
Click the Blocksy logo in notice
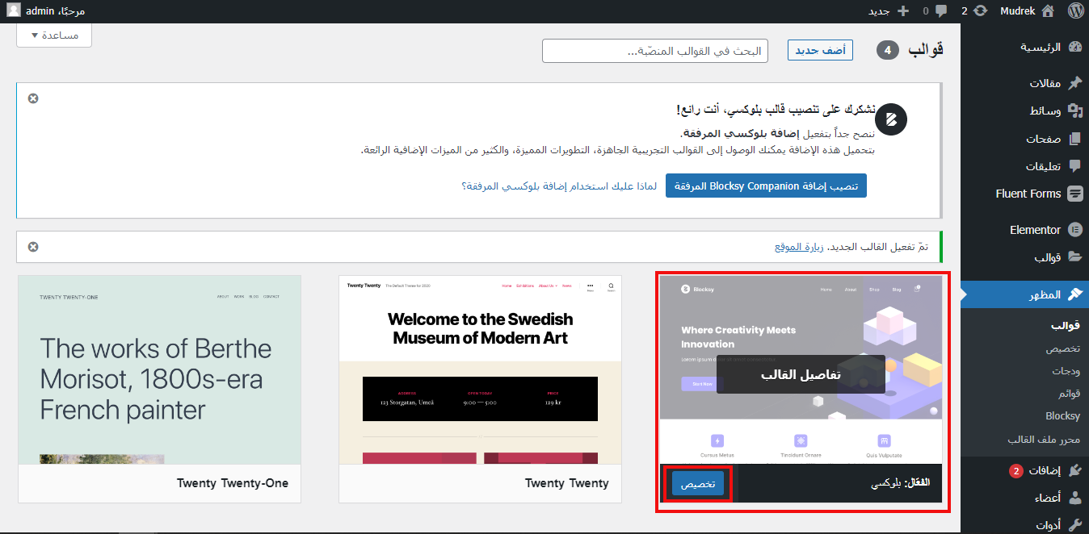click(891, 119)
